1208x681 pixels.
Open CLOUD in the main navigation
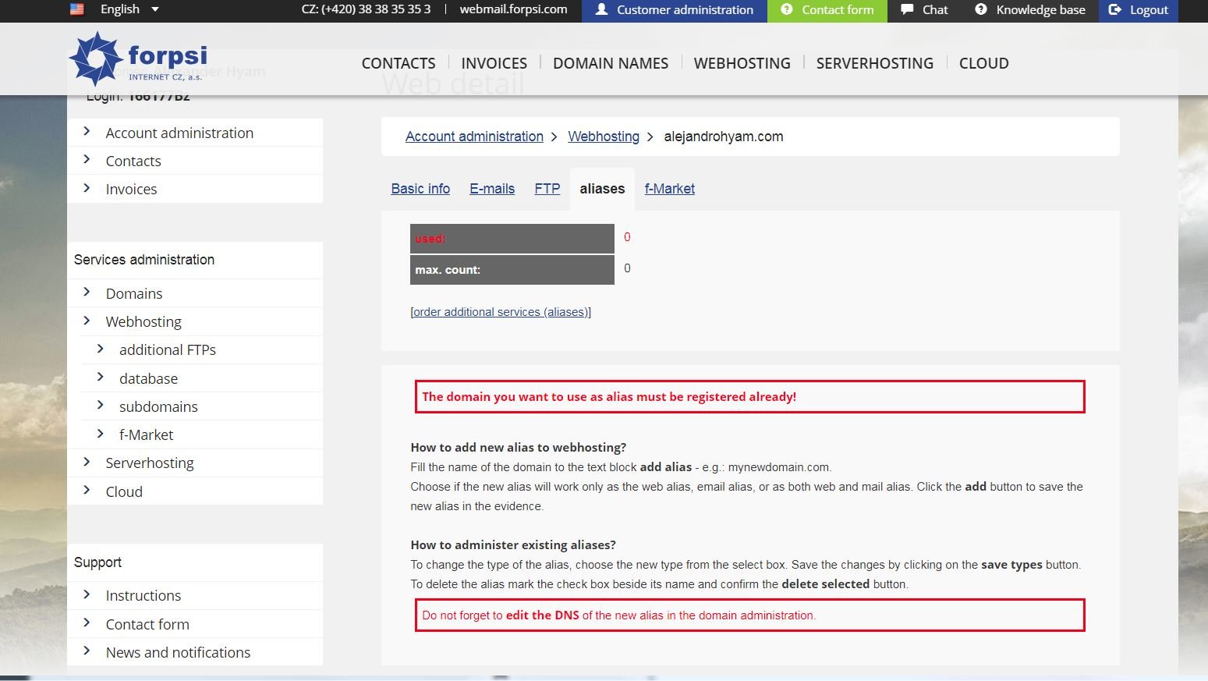tap(984, 63)
